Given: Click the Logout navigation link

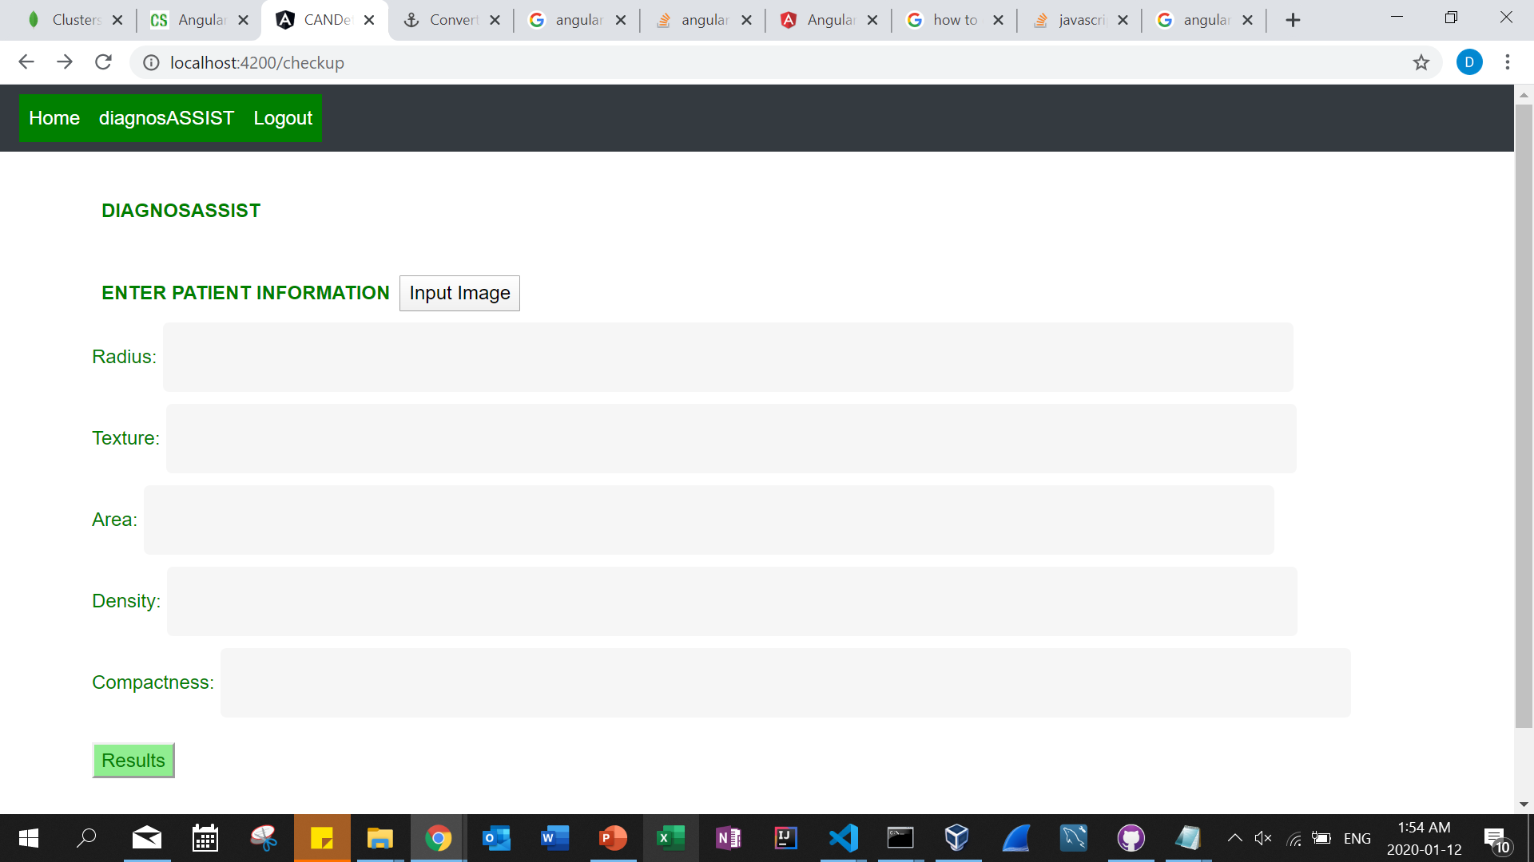Looking at the screenshot, I should tap(283, 118).
